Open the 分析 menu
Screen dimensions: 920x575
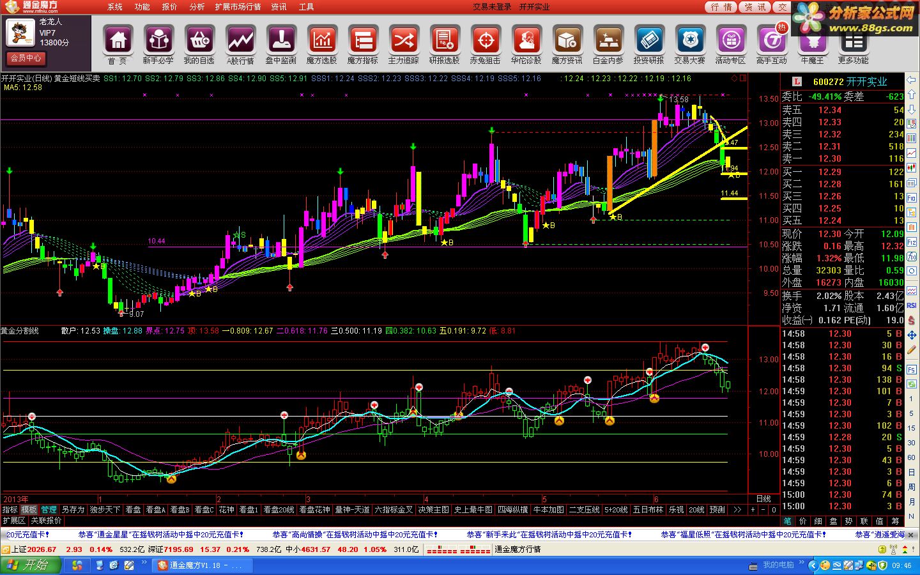[x=197, y=7]
